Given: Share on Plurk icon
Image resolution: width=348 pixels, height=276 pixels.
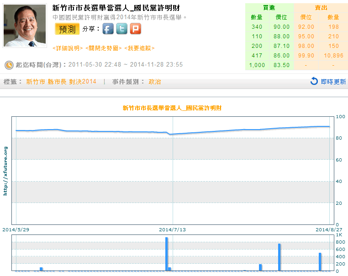Looking at the screenshot, I should click(x=136, y=29).
